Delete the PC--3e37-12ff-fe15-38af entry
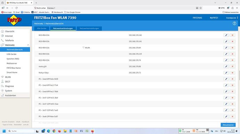The height and width of the screenshot is (134, 240). (232, 98)
